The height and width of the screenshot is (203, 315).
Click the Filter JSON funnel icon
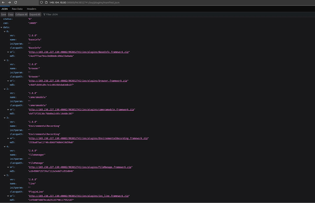tap(44, 14)
